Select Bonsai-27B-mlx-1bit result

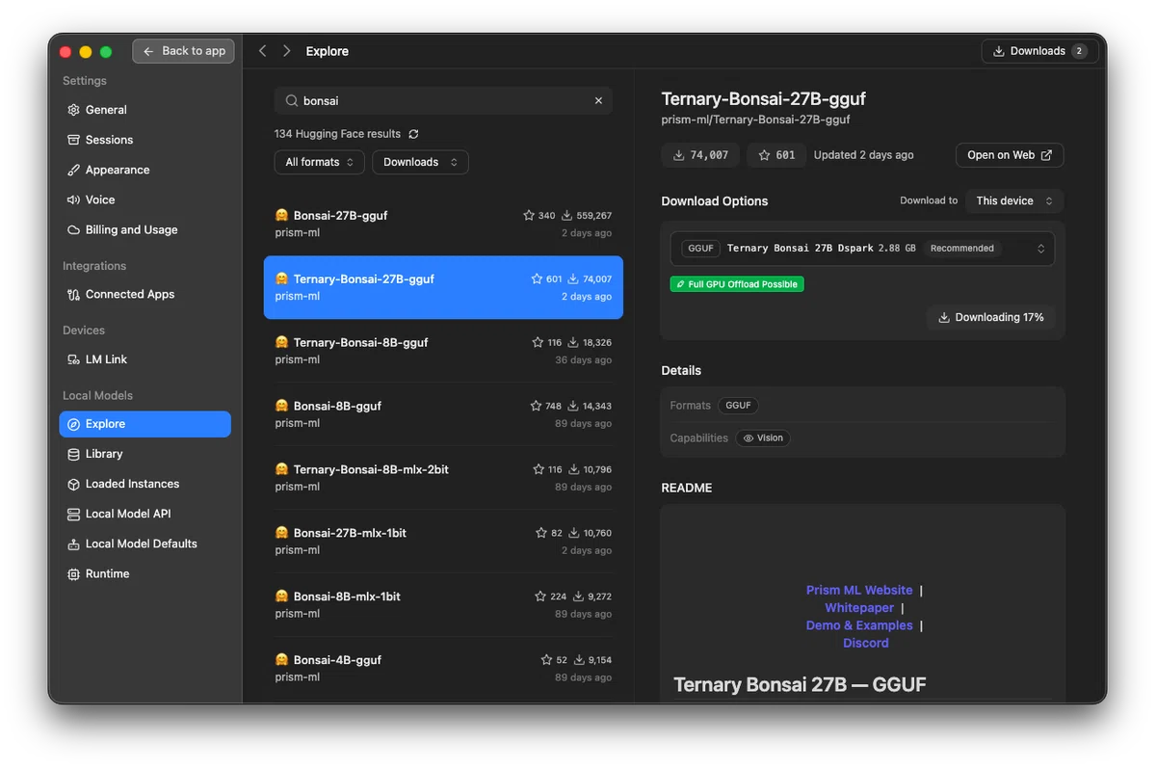click(x=443, y=542)
